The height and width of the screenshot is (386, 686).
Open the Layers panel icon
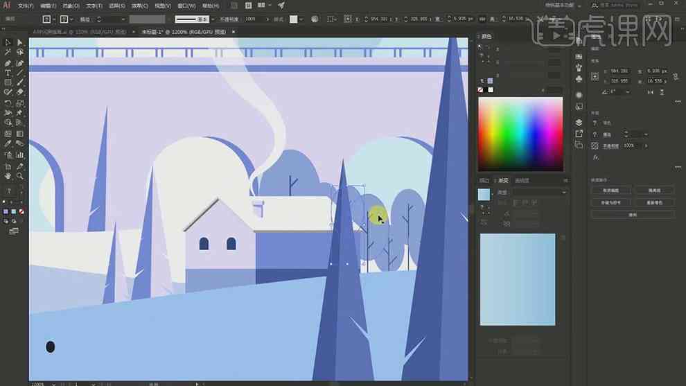point(579,122)
